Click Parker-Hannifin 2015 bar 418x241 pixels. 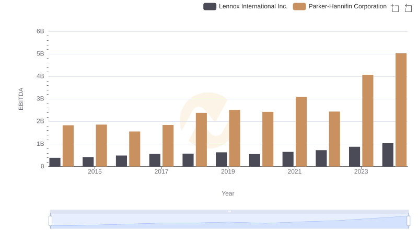coord(101,145)
